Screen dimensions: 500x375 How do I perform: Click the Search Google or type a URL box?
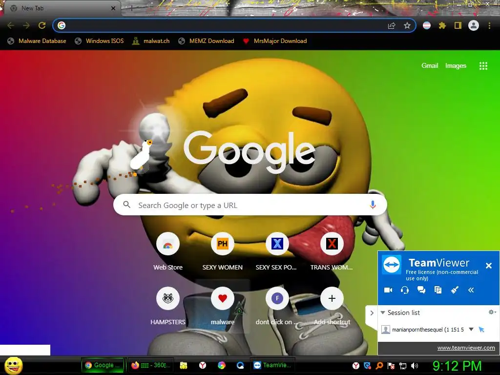point(250,205)
